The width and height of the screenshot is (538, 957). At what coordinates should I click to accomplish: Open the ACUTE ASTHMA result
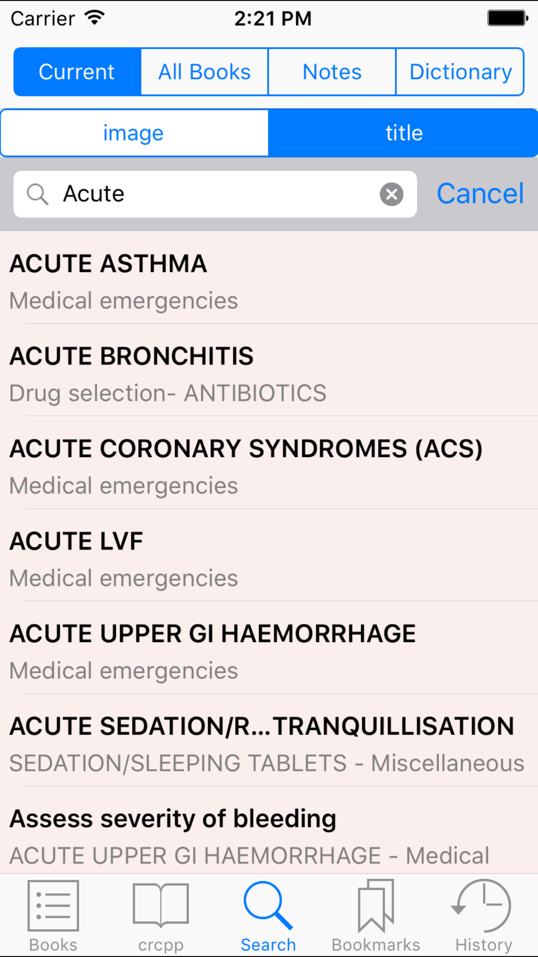click(269, 281)
